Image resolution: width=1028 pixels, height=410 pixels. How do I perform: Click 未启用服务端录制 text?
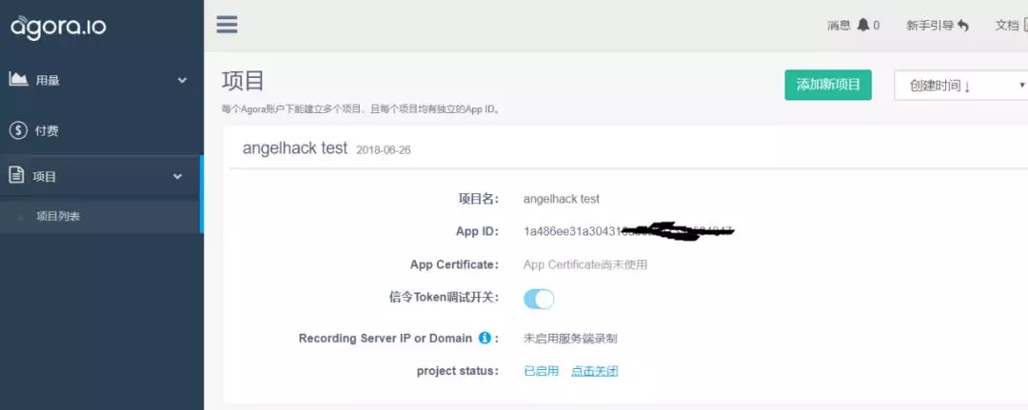pyautogui.click(x=570, y=339)
